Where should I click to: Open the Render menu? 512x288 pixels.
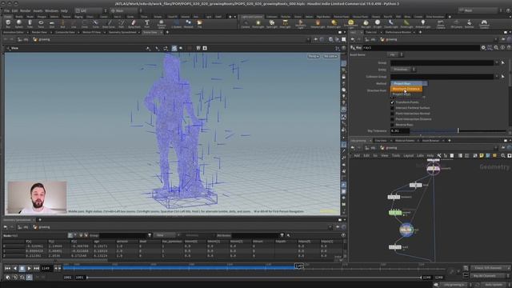click(x=25, y=10)
